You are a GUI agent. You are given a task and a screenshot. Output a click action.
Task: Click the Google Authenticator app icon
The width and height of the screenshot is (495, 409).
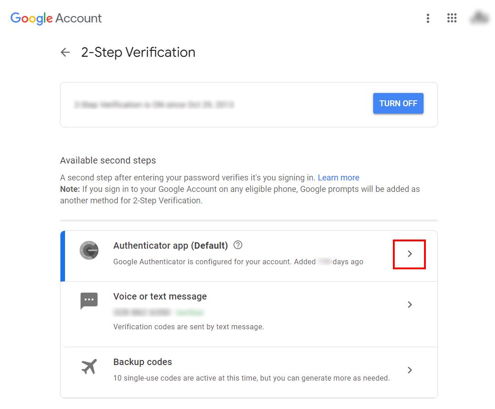pyautogui.click(x=89, y=250)
